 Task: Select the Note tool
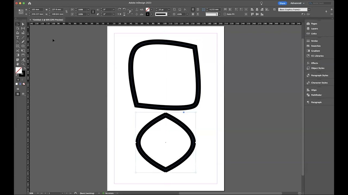[x=18, y=60]
